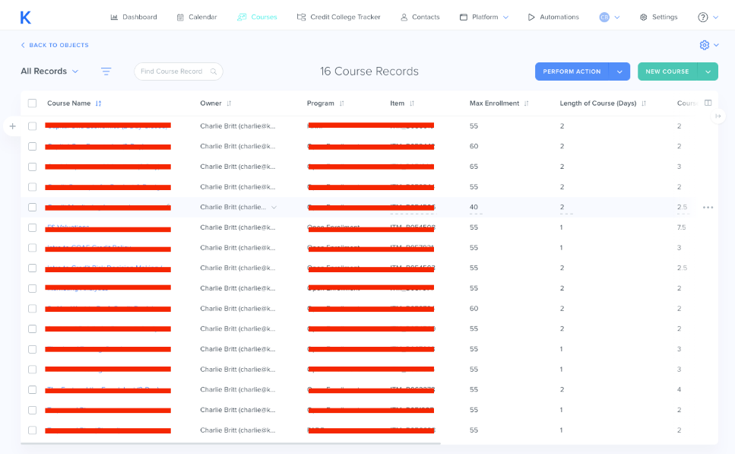Select the Courses tab
This screenshot has height=454, width=735.
[257, 17]
